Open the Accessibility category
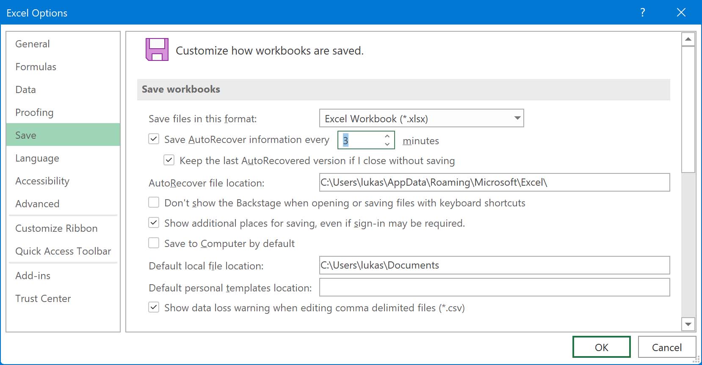Viewport: 702px width, 365px height. (x=63, y=181)
